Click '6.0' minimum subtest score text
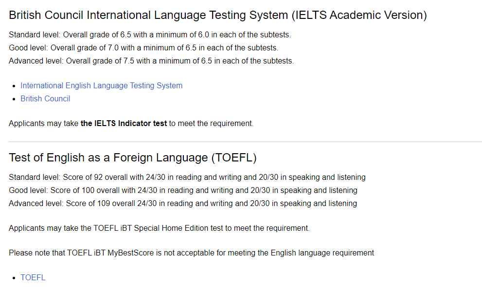 tap(203, 34)
